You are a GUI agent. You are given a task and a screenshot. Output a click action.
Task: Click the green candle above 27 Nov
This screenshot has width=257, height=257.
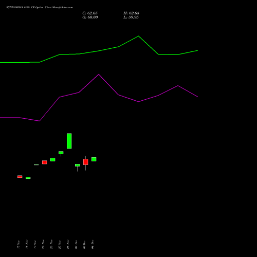pos(61,153)
